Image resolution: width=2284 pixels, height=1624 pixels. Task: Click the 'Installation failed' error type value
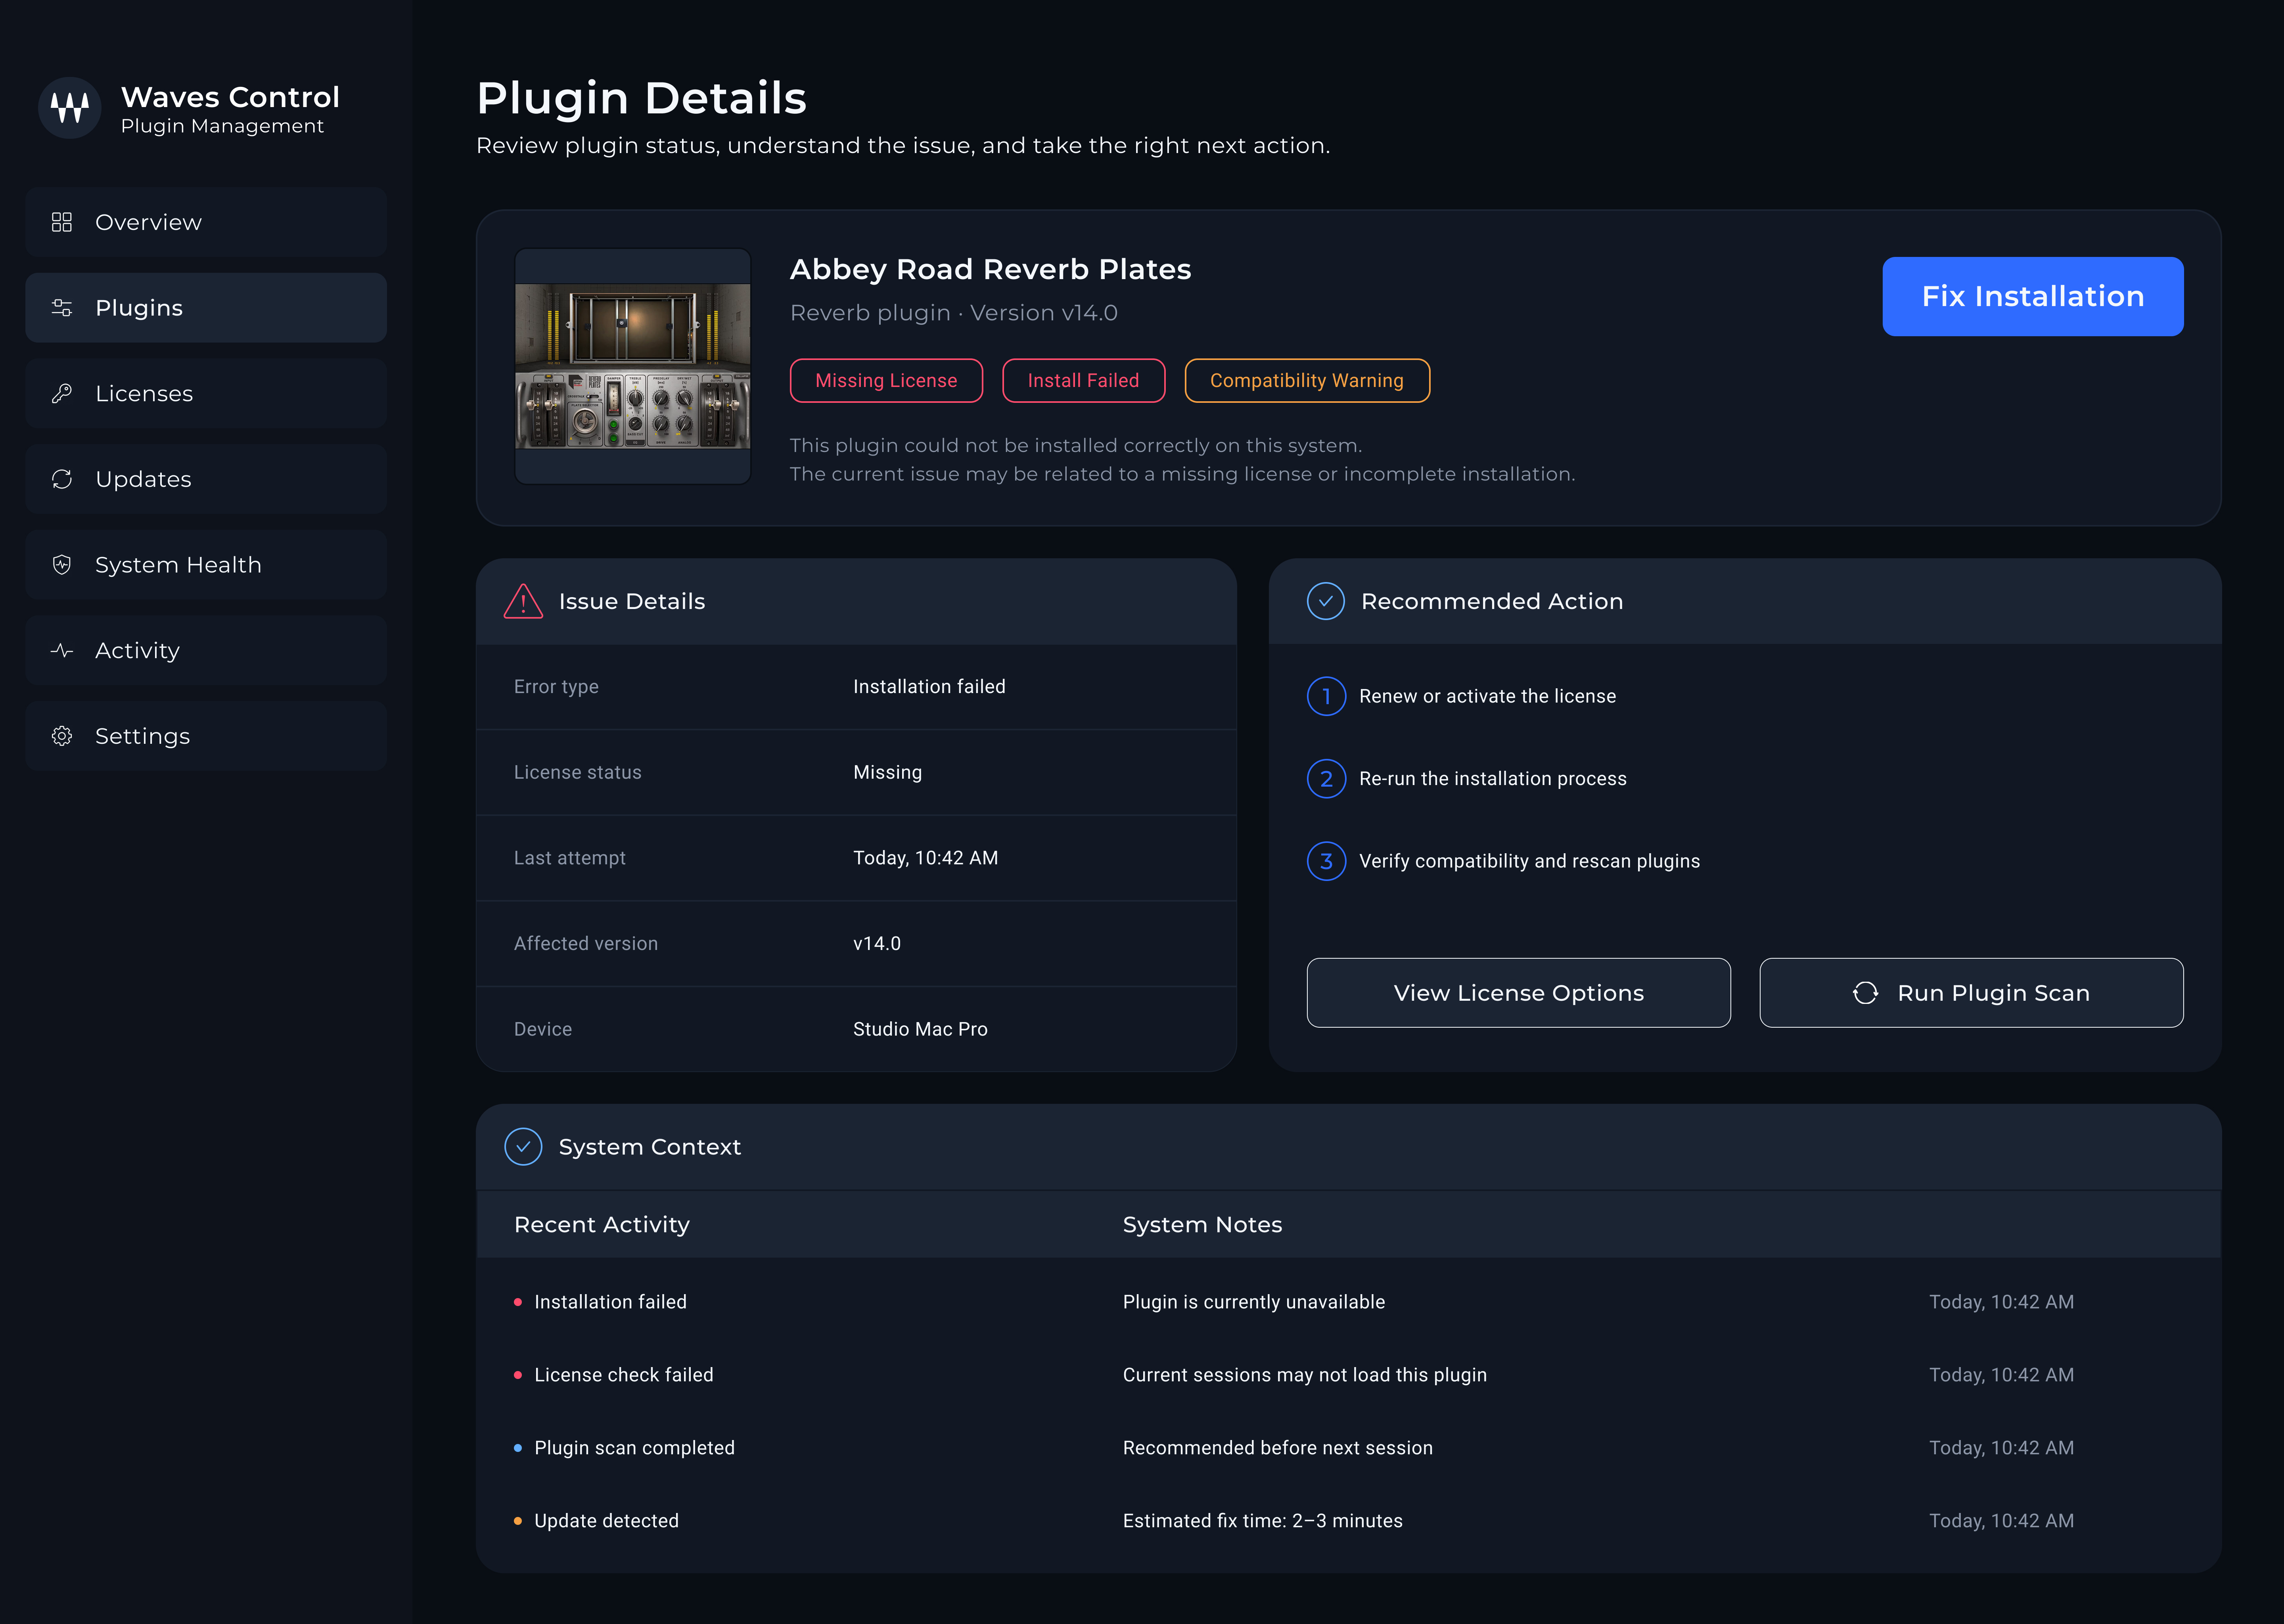[929, 687]
